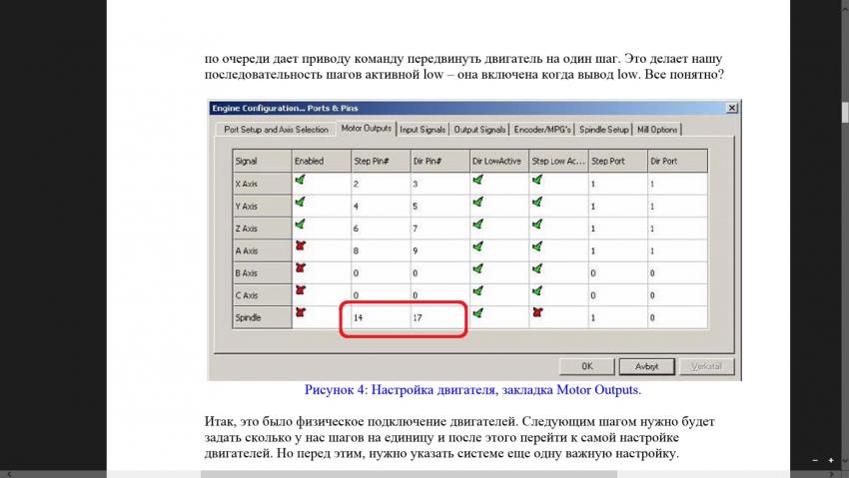Click the B Axis Enabled red cross icon
The width and height of the screenshot is (849, 478).
(x=300, y=268)
